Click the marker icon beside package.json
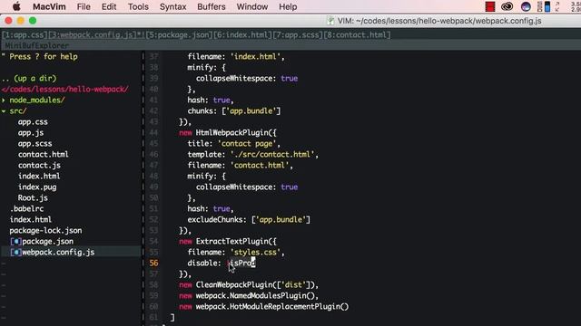The height and width of the screenshot is (326, 581). pos(15,242)
